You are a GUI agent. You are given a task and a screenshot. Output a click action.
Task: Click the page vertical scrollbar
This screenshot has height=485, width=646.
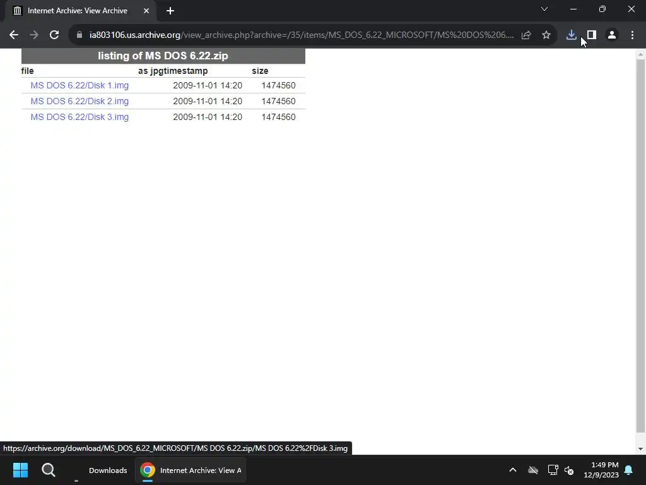pyautogui.click(x=640, y=246)
